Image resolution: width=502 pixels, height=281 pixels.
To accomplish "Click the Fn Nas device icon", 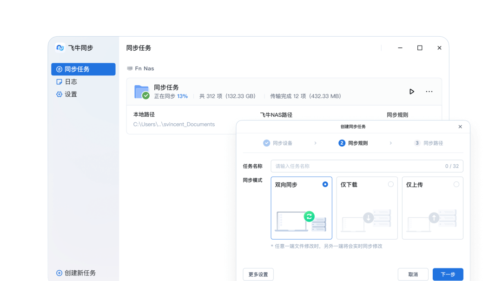I will click(130, 68).
